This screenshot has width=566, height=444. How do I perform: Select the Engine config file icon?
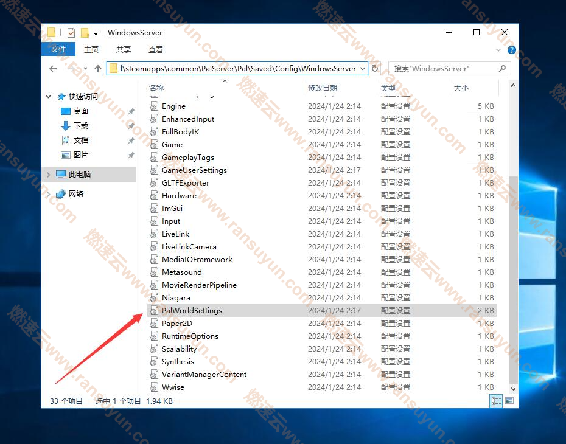154,106
